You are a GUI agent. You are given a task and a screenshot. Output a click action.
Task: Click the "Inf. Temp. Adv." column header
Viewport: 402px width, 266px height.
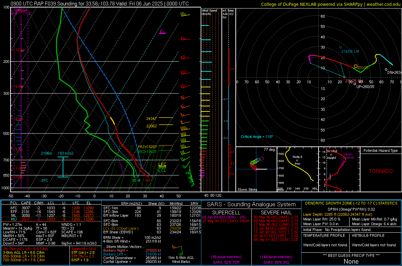228,14
